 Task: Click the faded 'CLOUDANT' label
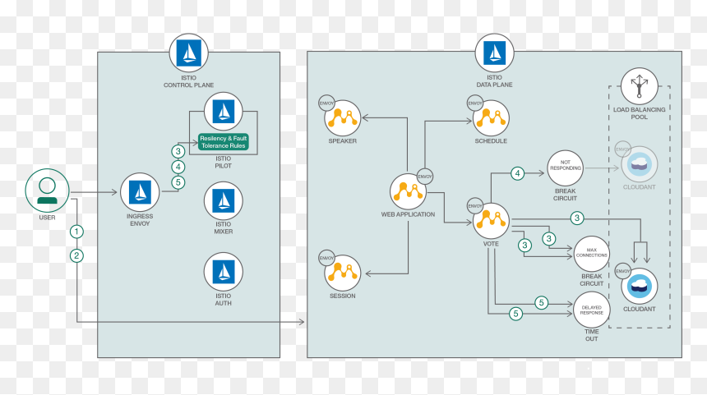point(640,187)
